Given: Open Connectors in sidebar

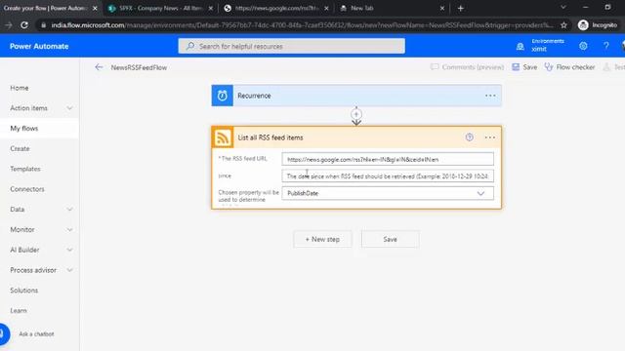Looking at the screenshot, I should tap(27, 189).
